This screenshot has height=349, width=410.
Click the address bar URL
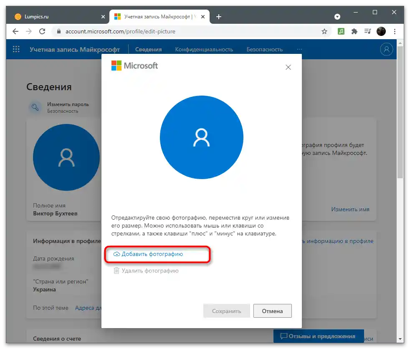click(x=120, y=31)
